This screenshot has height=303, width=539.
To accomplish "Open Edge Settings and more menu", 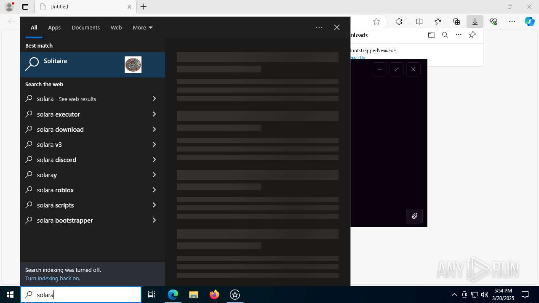I will click(512, 21).
